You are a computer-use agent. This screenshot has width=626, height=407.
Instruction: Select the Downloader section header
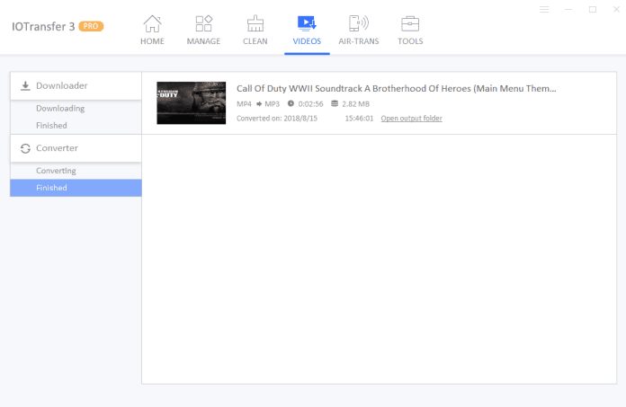pyautogui.click(x=76, y=85)
